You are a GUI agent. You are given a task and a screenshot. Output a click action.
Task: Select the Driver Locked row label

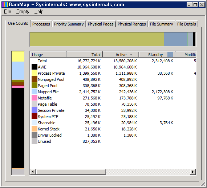tap(50, 135)
